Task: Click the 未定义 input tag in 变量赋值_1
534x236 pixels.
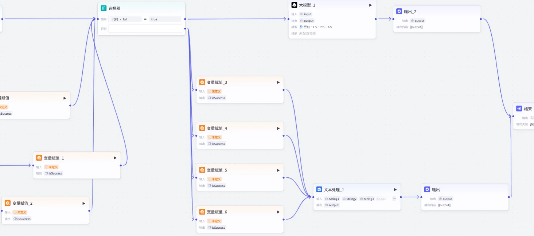Action: tap(51, 167)
